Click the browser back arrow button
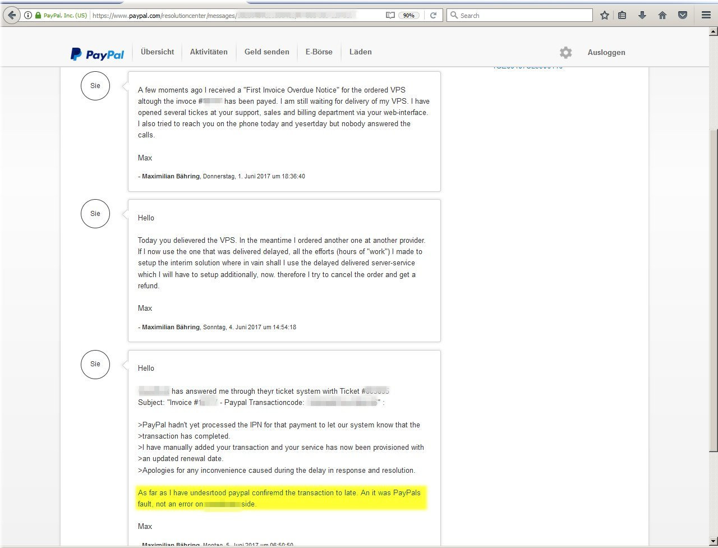This screenshot has width=718, height=548. [x=12, y=15]
